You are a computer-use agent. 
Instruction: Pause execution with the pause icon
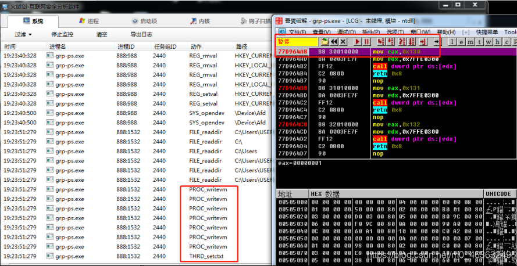pos(366,42)
